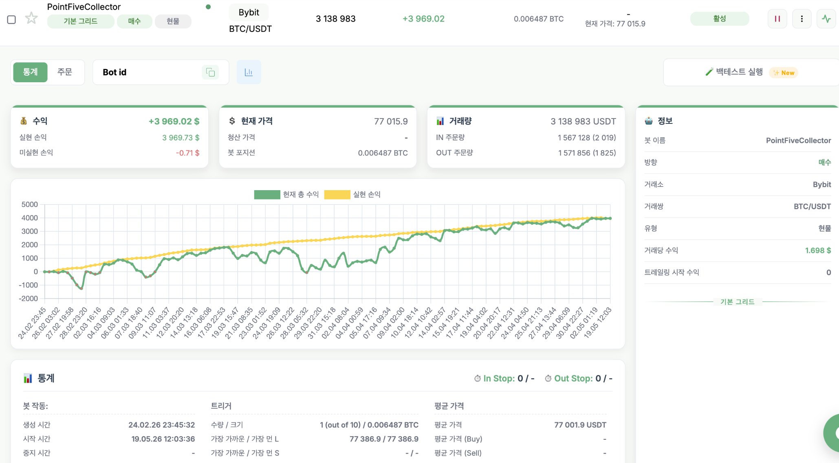Click the 매수 tag pill under bot name
This screenshot has height=463, width=839.
pyautogui.click(x=134, y=21)
